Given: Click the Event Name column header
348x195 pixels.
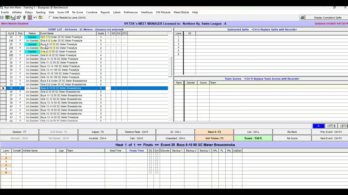Looking at the screenshot, I should click(68, 33).
